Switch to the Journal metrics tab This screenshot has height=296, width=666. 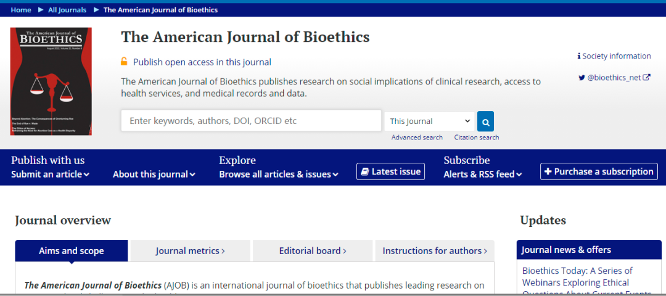coord(190,251)
